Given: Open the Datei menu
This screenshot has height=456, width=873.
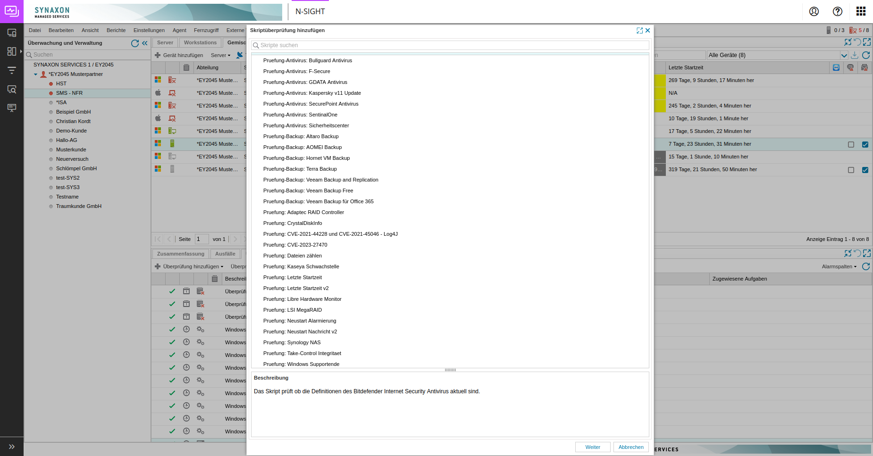Looking at the screenshot, I should tap(35, 30).
